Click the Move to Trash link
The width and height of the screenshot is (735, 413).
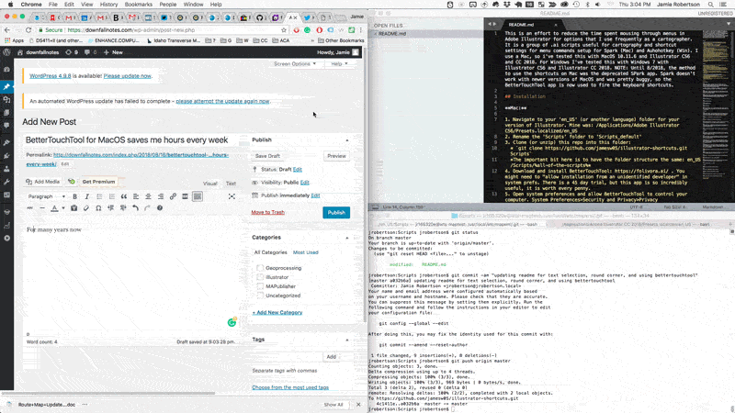tap(267, 213)
